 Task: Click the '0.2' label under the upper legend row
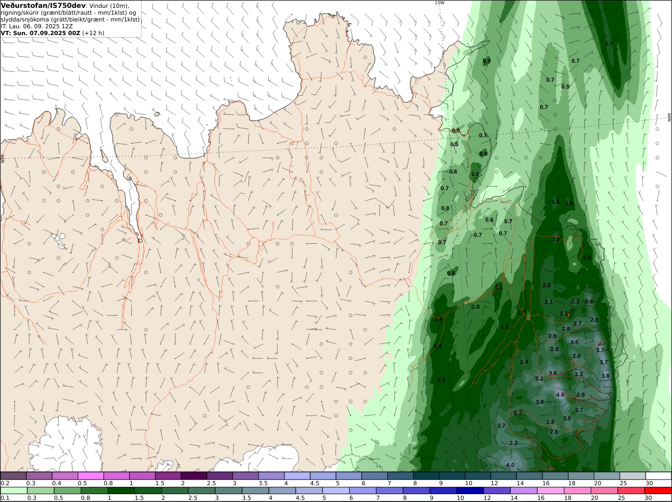[x=5, y=483]
